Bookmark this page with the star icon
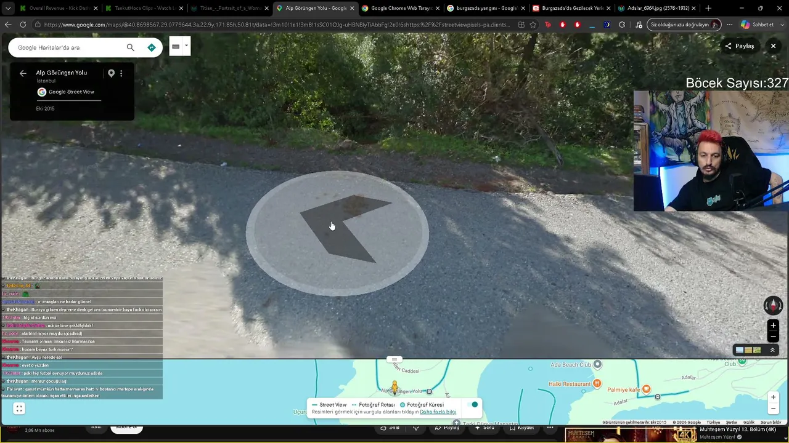 pyautogui.click(x=533, y=25)
